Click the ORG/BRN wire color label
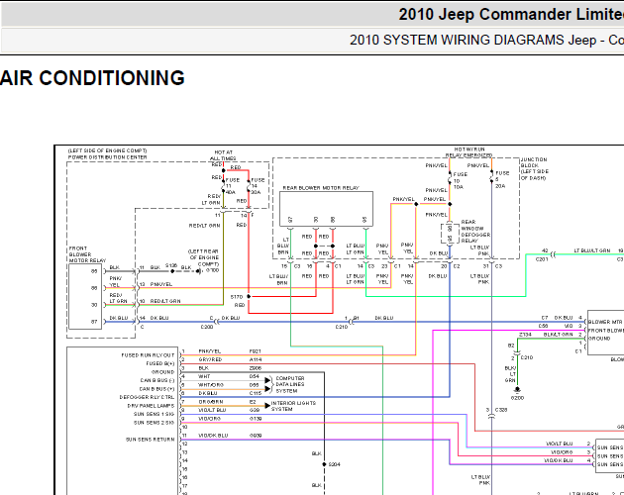624x495 pixels. point(211,402)
